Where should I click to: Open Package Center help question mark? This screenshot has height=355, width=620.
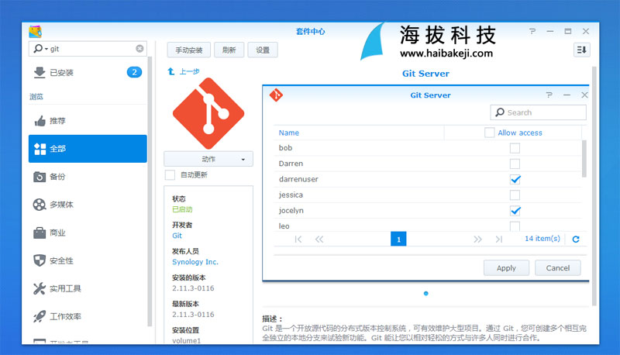tap(532, 31)
